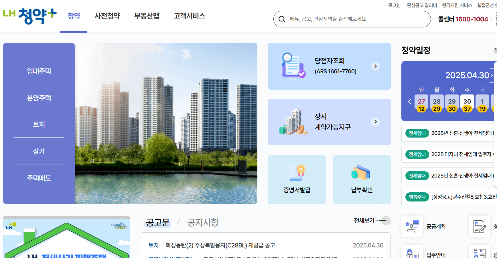Open the 화성동탄(2) 재공급 공고 link
This screenshot has height=258, width=497.
(220, 245)
